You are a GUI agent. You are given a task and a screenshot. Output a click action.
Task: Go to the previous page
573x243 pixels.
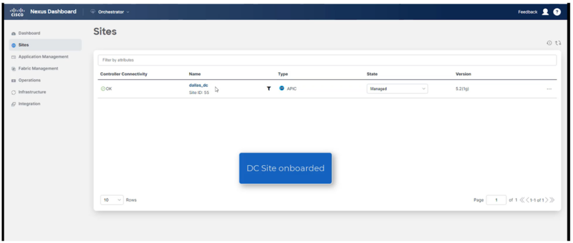coord(528,200)
